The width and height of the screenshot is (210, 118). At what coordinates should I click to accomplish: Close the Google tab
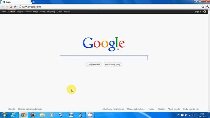tap(29, 2)
